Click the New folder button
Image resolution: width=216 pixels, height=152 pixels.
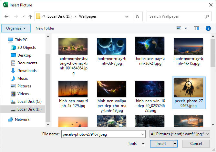[45, 28]
